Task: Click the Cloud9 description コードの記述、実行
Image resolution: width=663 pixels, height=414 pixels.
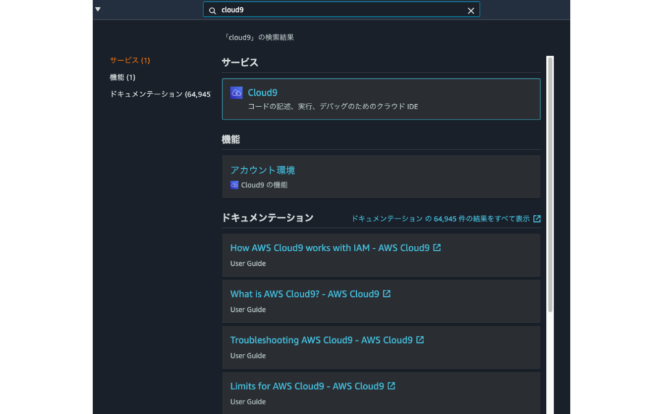Action: [x=333, y=107]
